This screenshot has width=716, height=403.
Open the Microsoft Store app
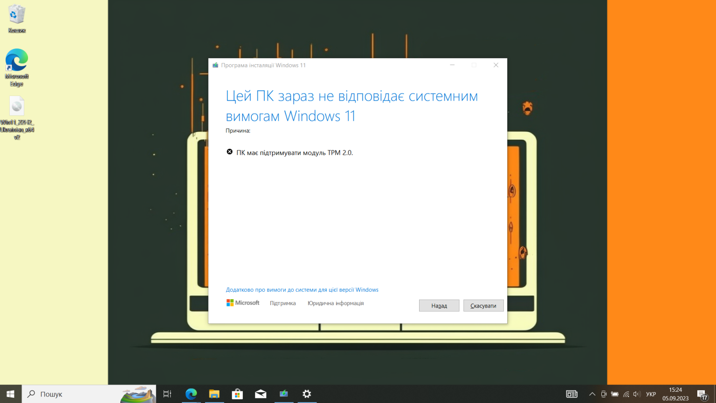click(x=237, y=394)
